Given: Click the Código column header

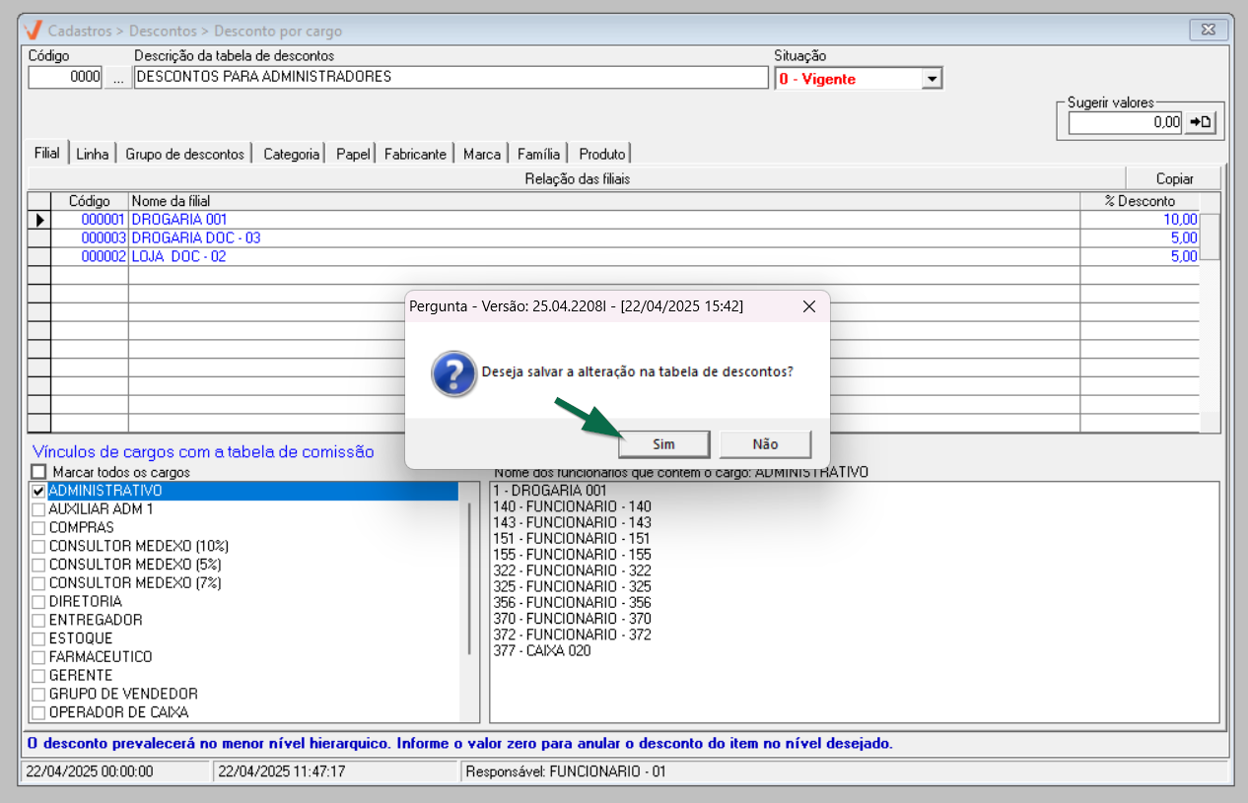Looking at the screenshot, I should tap(90, 201).
